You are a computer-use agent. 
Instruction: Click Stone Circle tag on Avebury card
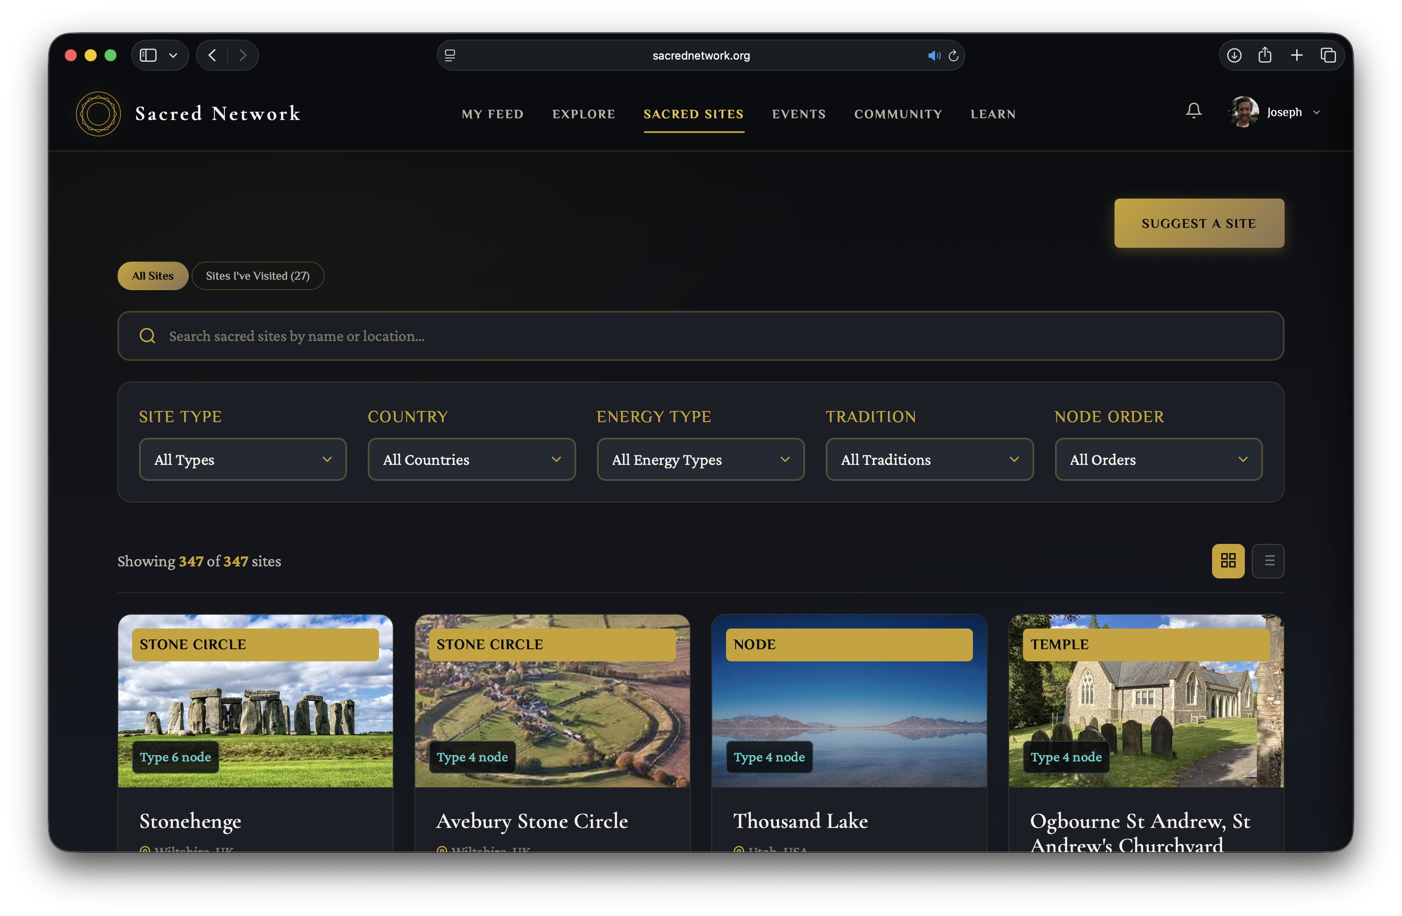tap(552, 644)
